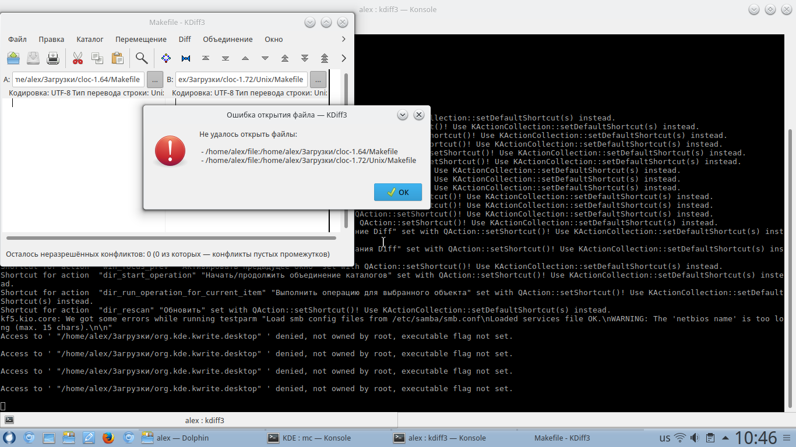Image resolution: width=796 pixels, height=447 pixels.
Task: Click the 'Не удалось открыть файлы:' message
Action: pos(248,134)
